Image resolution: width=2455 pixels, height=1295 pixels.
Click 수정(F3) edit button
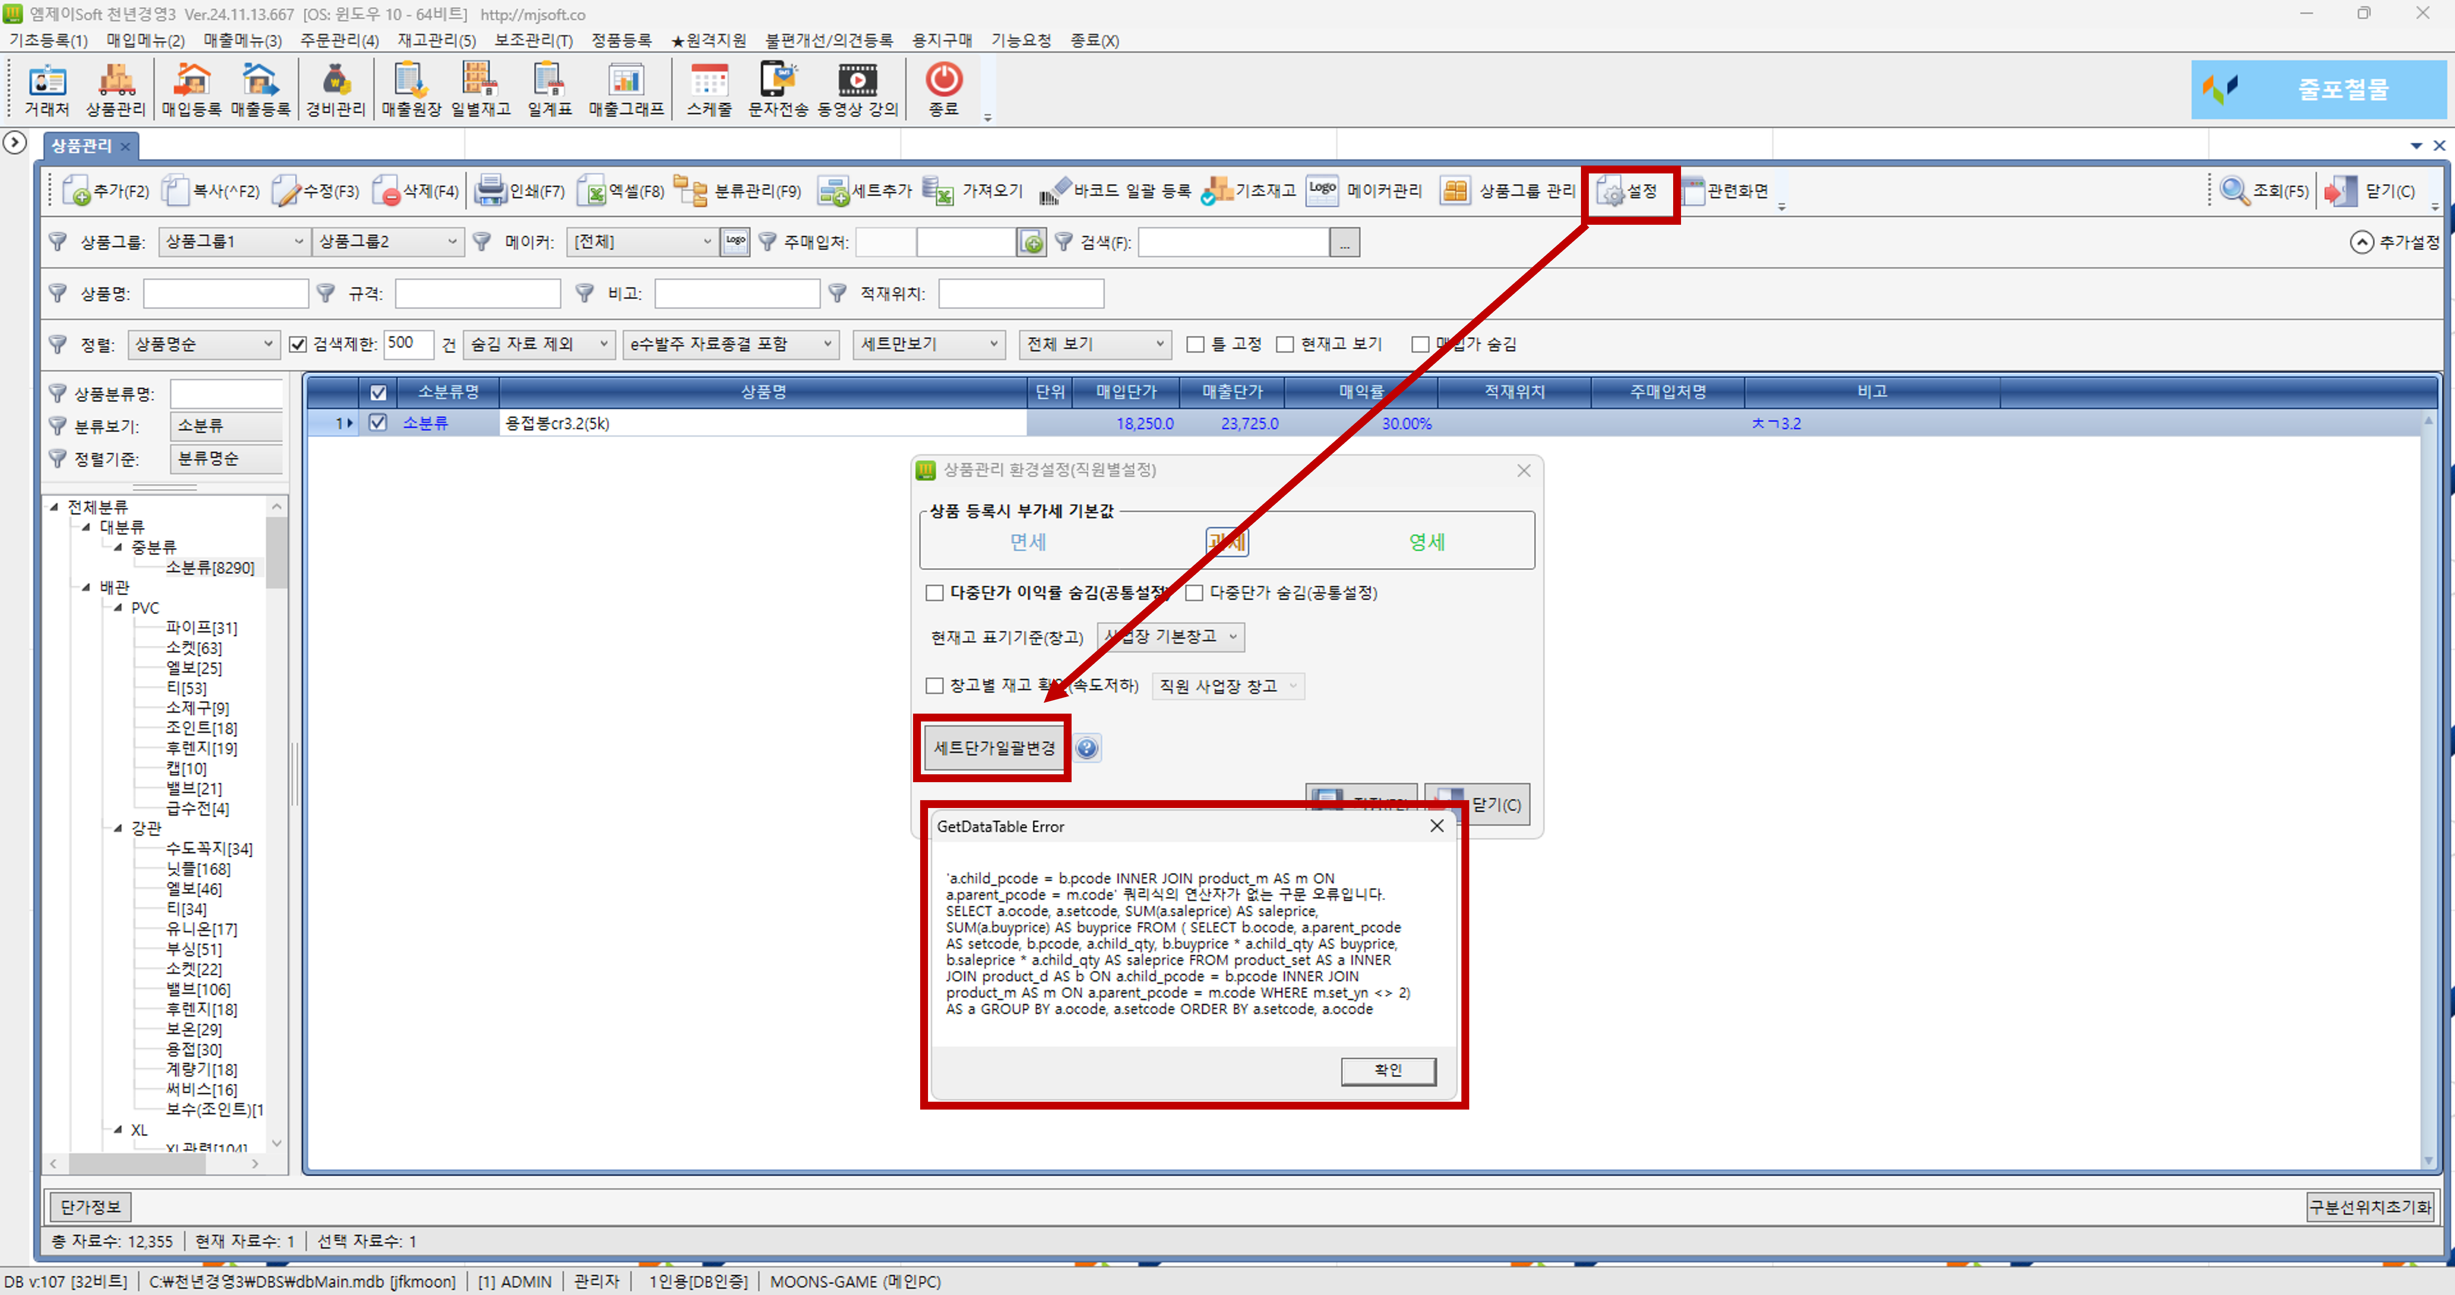point(316,191)
